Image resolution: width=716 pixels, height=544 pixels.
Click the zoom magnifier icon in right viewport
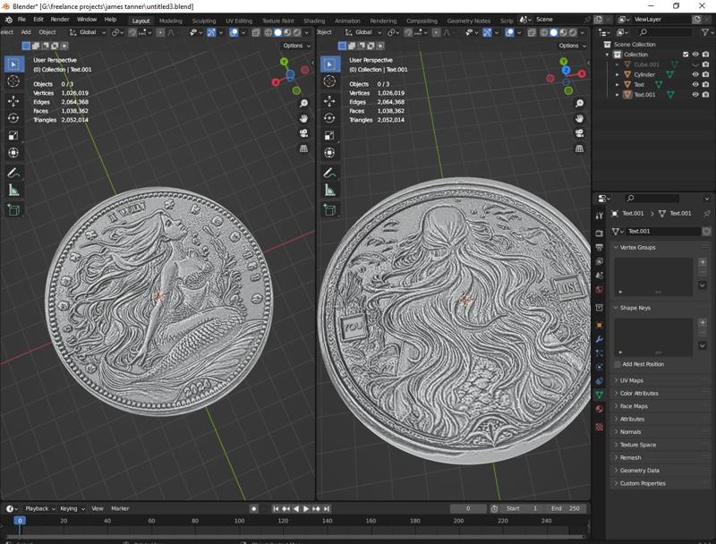tap(580, 104)
